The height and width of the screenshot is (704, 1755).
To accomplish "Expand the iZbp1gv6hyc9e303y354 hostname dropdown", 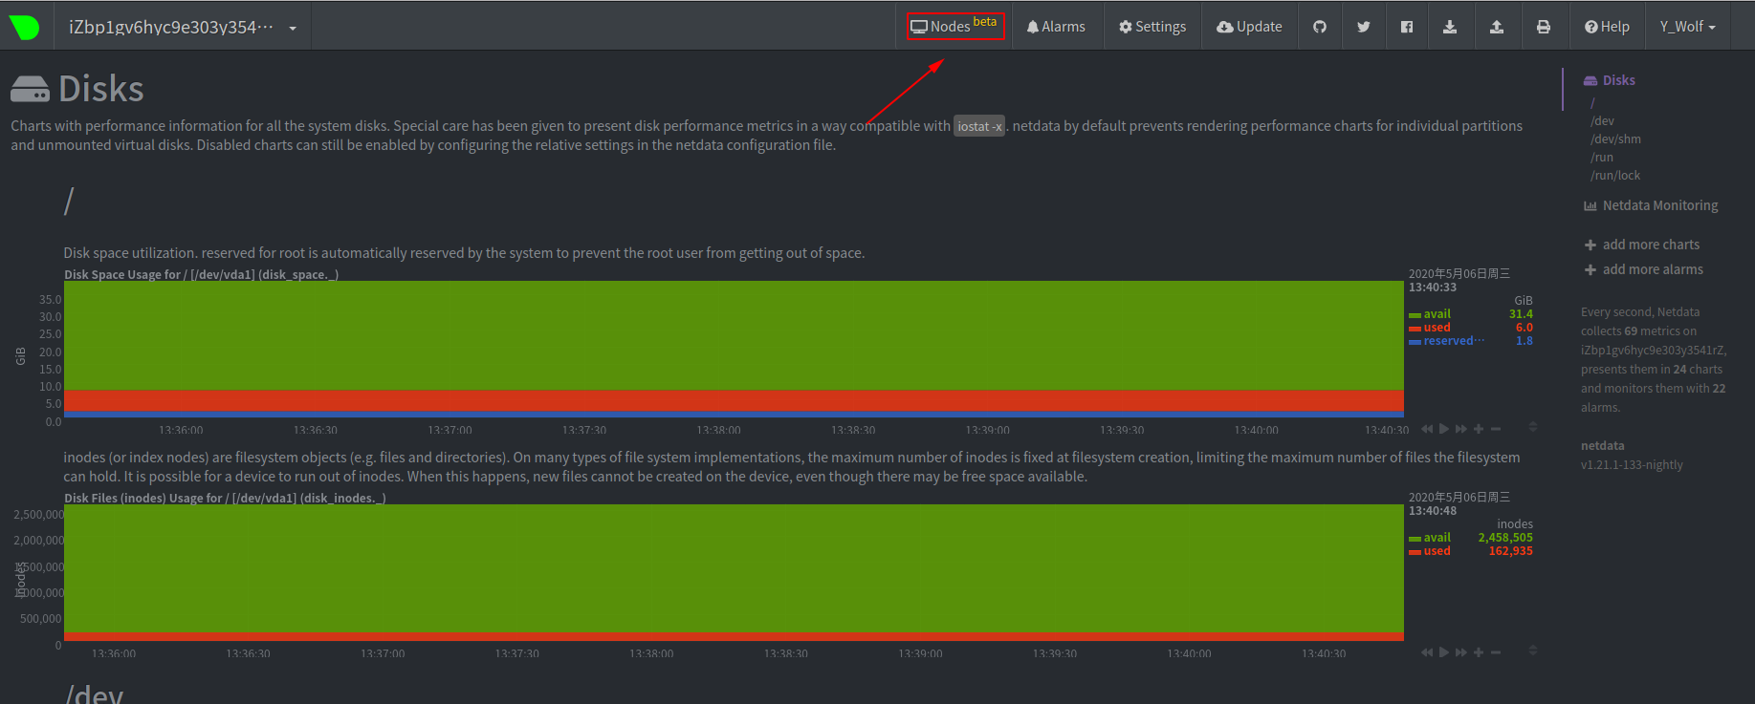I will click(x=183, y=27).
